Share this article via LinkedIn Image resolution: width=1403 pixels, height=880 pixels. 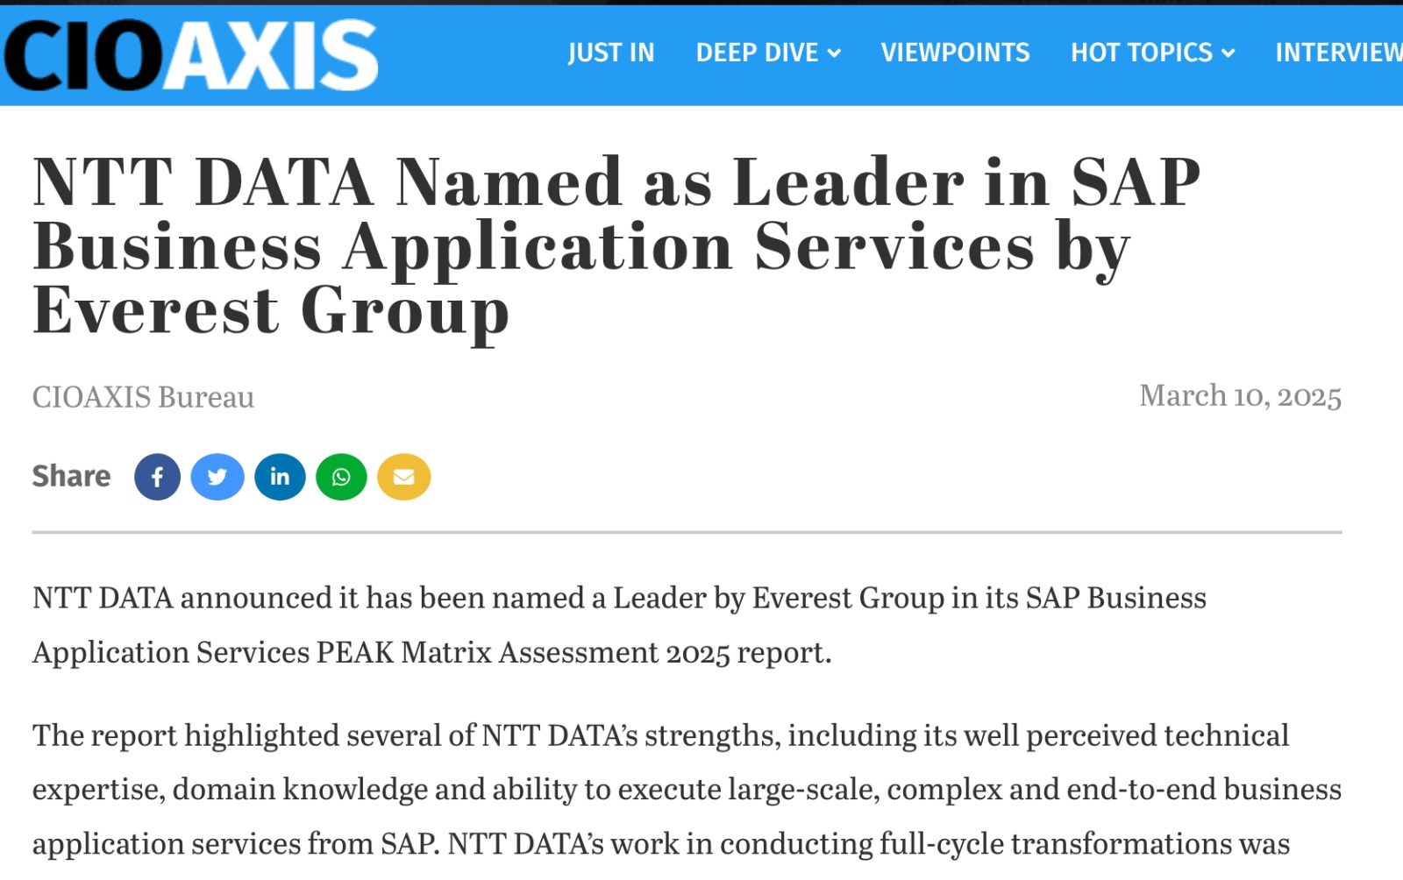pyautogui.click(x=280, y=477)
